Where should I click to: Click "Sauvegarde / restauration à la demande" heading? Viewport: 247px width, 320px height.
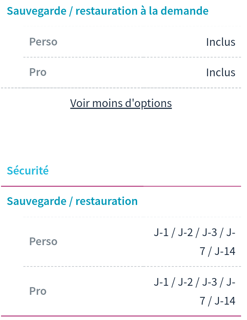click(x=107, y=11)
